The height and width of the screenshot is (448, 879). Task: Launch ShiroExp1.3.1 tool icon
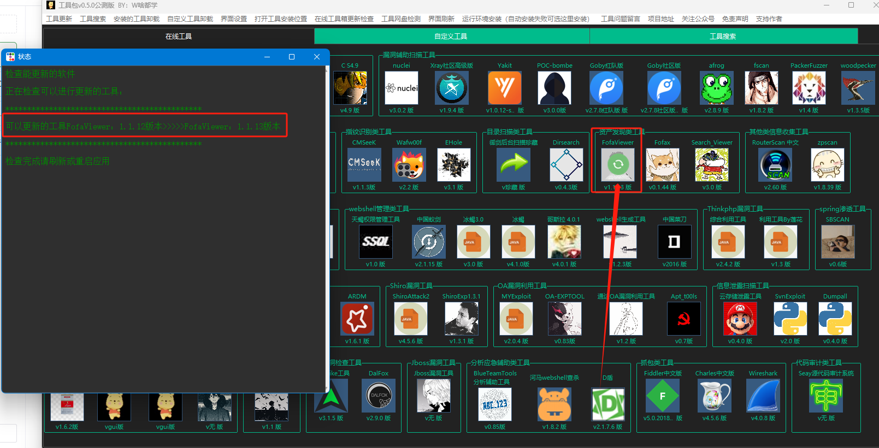coord(462,319)
